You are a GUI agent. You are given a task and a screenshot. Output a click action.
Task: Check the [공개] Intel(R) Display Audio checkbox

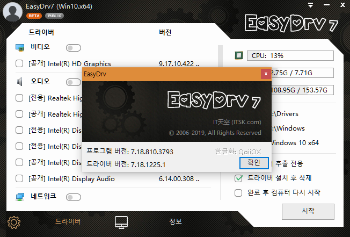point(19,178)
